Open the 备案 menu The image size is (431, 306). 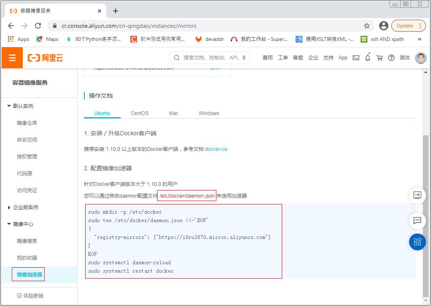(298, 58)
